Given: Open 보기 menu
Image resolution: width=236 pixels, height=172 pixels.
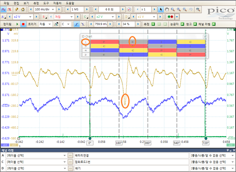Looking at the screenshot, I should point(26,3).
